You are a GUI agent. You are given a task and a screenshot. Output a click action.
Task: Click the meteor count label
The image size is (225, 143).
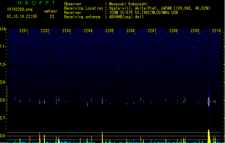pos(51,11)
